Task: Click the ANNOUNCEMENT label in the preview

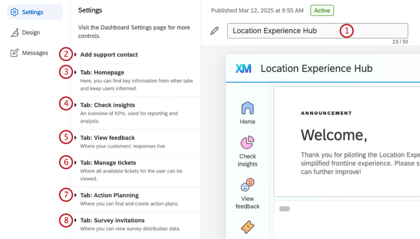Action: point(326,113)
